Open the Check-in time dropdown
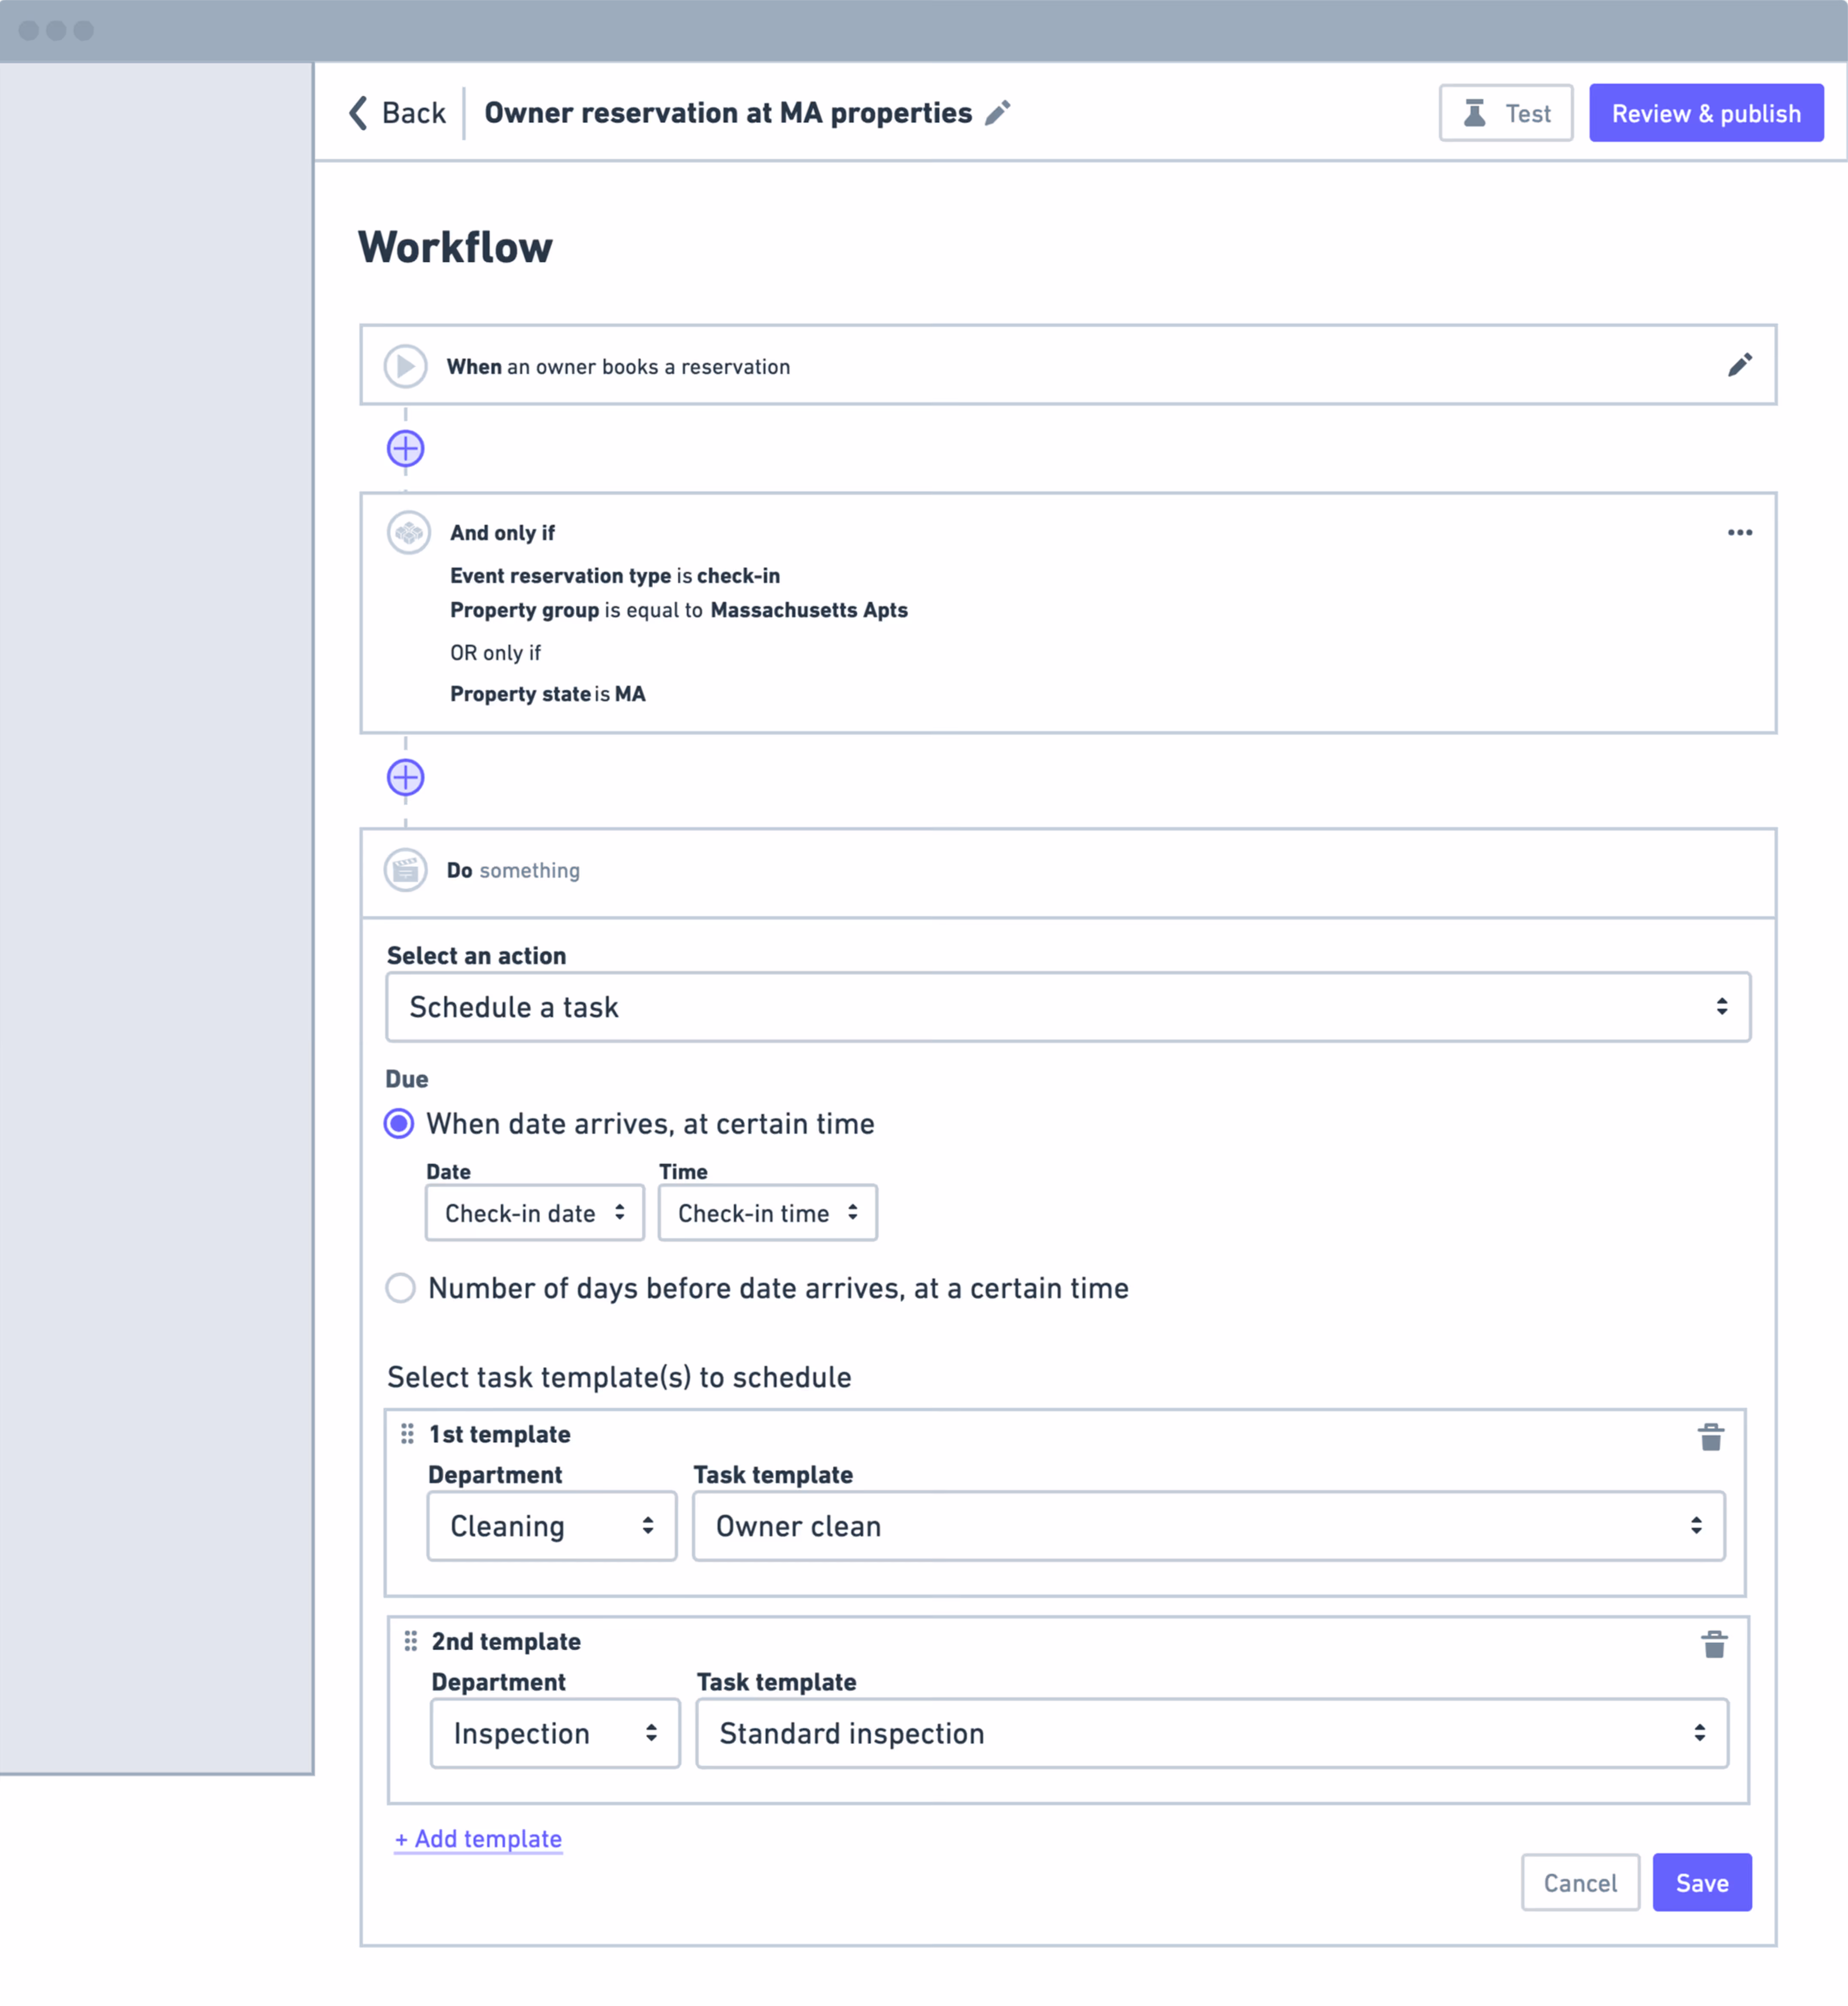The image size is (1848, 2006). pyautogui.click(x=767, y=1212)
